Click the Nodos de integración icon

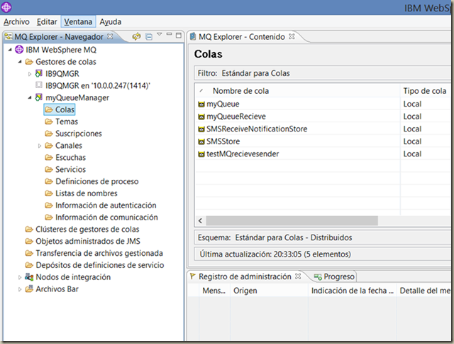(x=29, y=277)
